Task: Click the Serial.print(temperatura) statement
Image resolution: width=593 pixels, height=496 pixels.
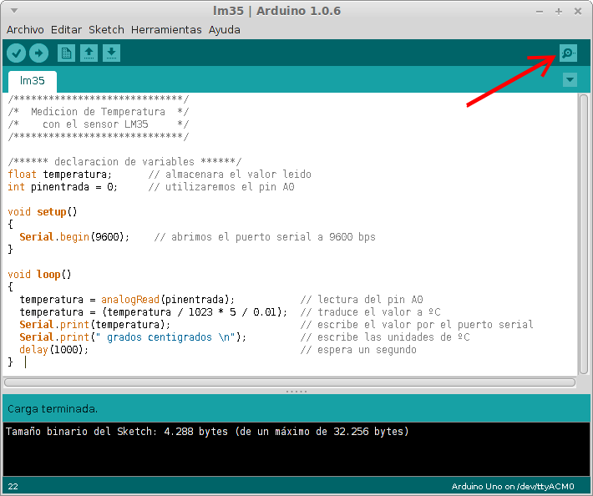Action: [95, 325]
